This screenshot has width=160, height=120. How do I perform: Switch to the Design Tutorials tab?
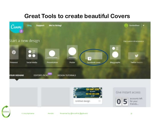tap(67, 75)
